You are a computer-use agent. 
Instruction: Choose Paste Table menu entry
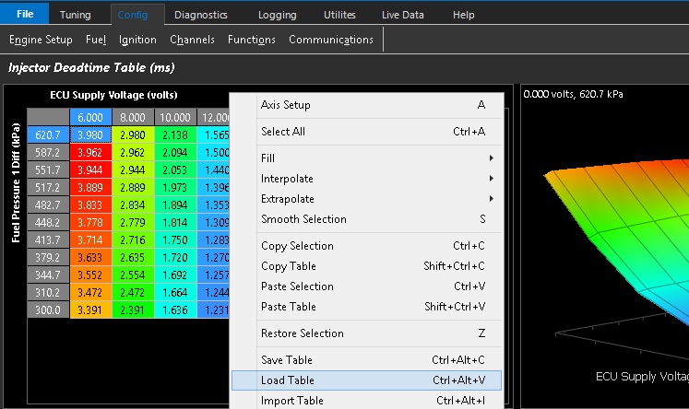(366, 307)
